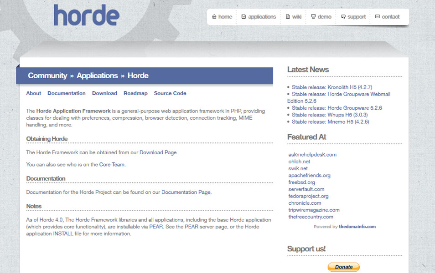Switch to the Documentation tab
435x273 pixels.
(67, 93)
